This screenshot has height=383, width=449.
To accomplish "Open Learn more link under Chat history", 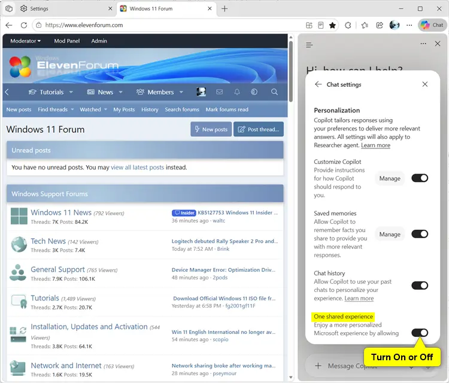I will tap(359, 298).
